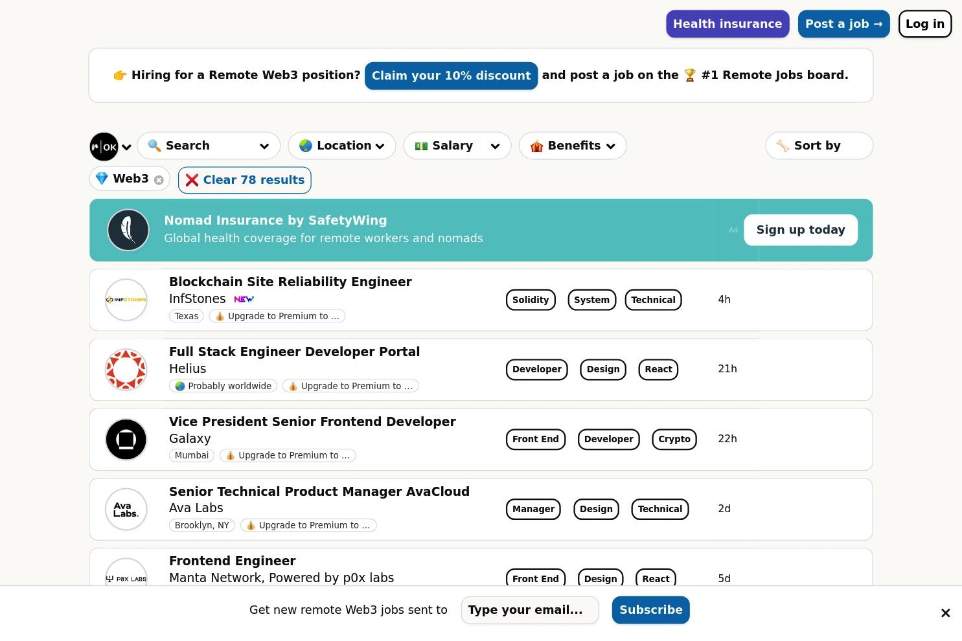
Task: Click Design tag on Helius job
Action: [x=603, y=370]
